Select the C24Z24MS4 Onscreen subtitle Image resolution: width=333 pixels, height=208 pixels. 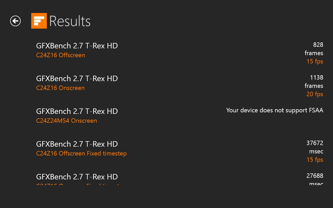click(67, 121)
